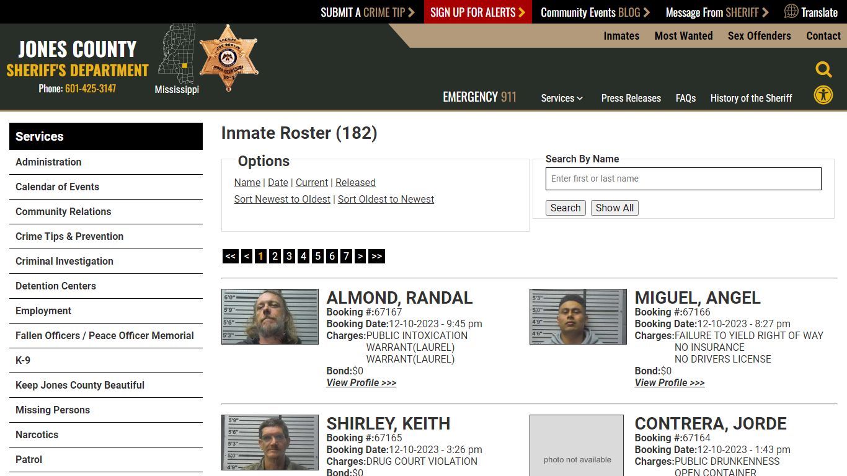The image size is (847, 476).
Task: Open Narcotics sidebar item
Action: point(106,435)
